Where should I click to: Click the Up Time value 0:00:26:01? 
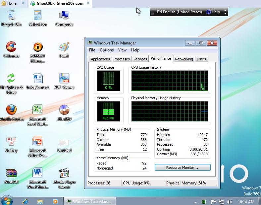[198, 149]
